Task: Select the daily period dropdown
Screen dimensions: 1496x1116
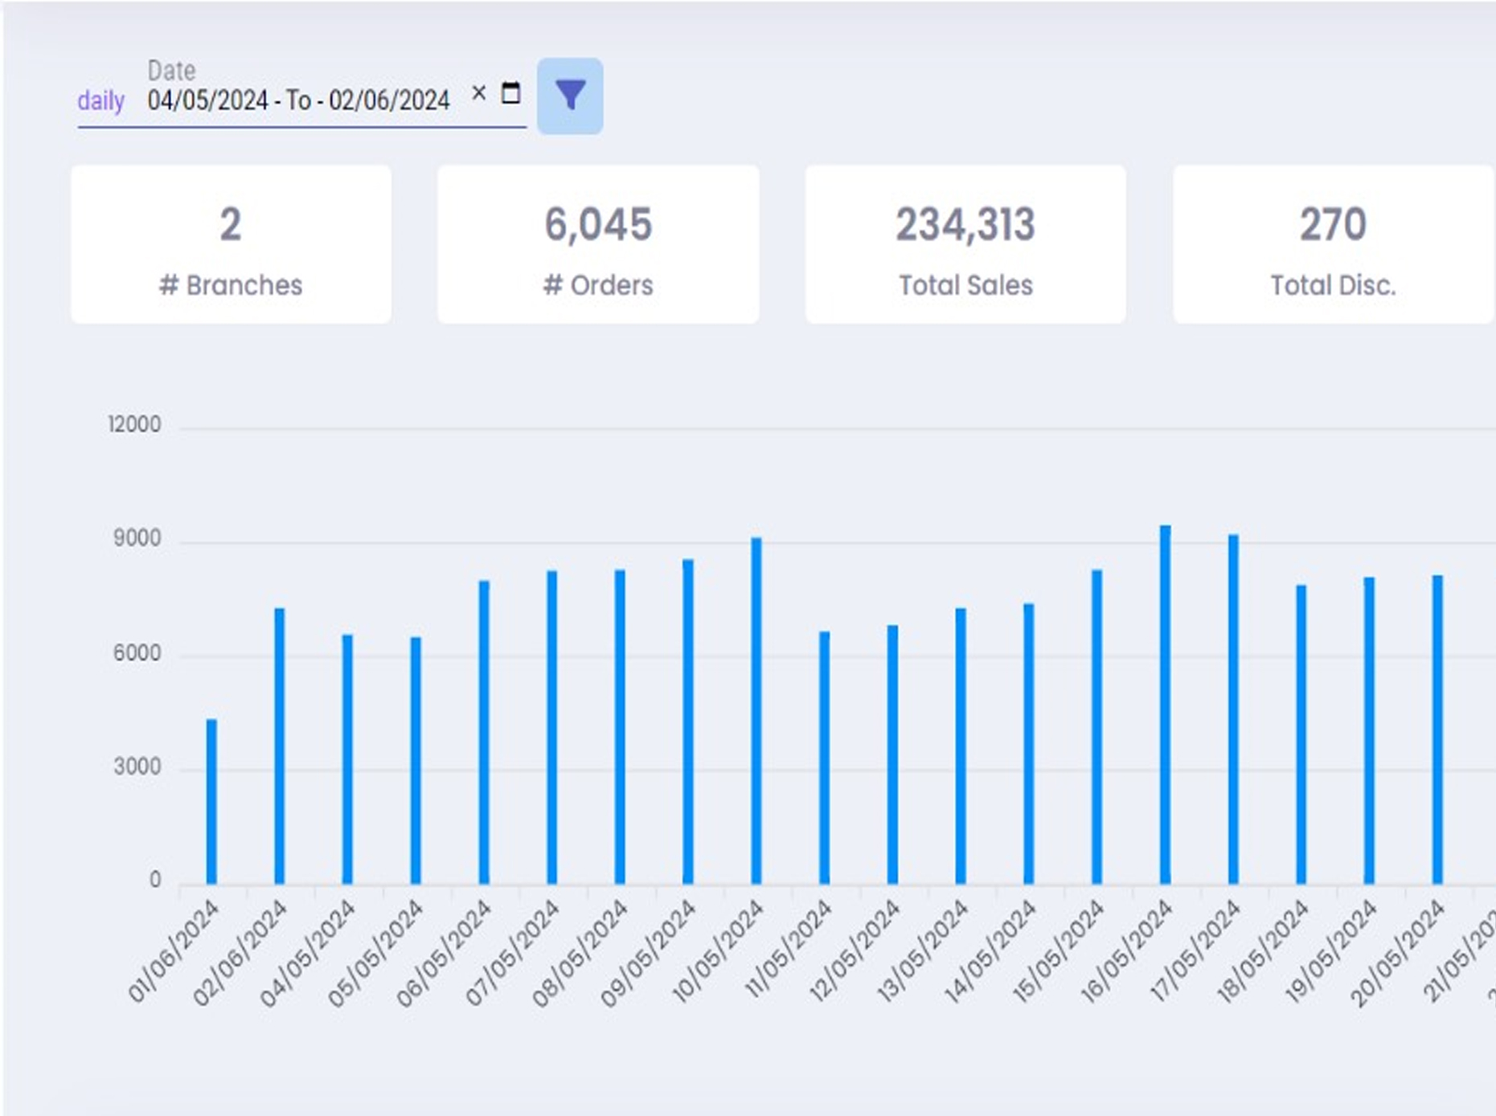Action: click(101, 101)
